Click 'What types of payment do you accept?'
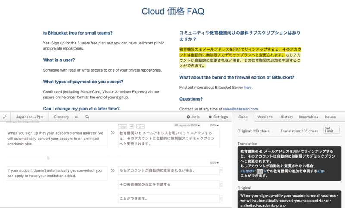 coord(83,82)
